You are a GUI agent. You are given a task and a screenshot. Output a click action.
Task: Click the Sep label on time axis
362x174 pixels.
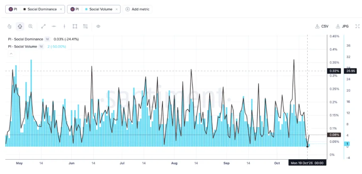(x=227, y=163)
